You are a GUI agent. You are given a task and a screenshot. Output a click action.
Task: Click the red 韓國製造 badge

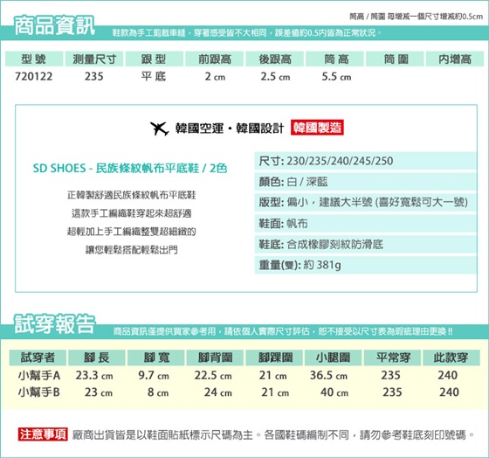click(317, 128)
